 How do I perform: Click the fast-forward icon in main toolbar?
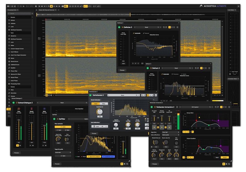(57, 6)
